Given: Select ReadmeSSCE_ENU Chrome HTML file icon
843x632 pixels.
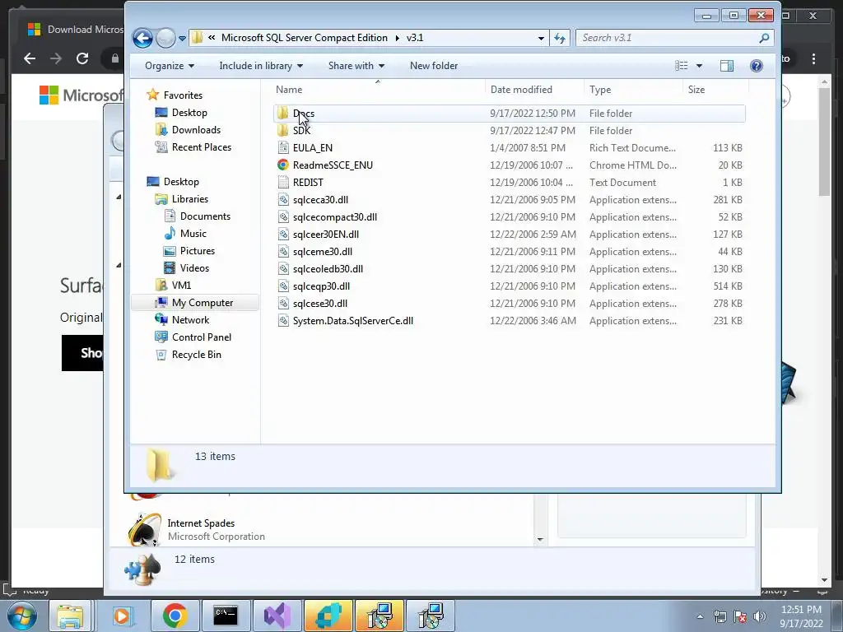Looking at the screenshot, I should tap(283, 165).
